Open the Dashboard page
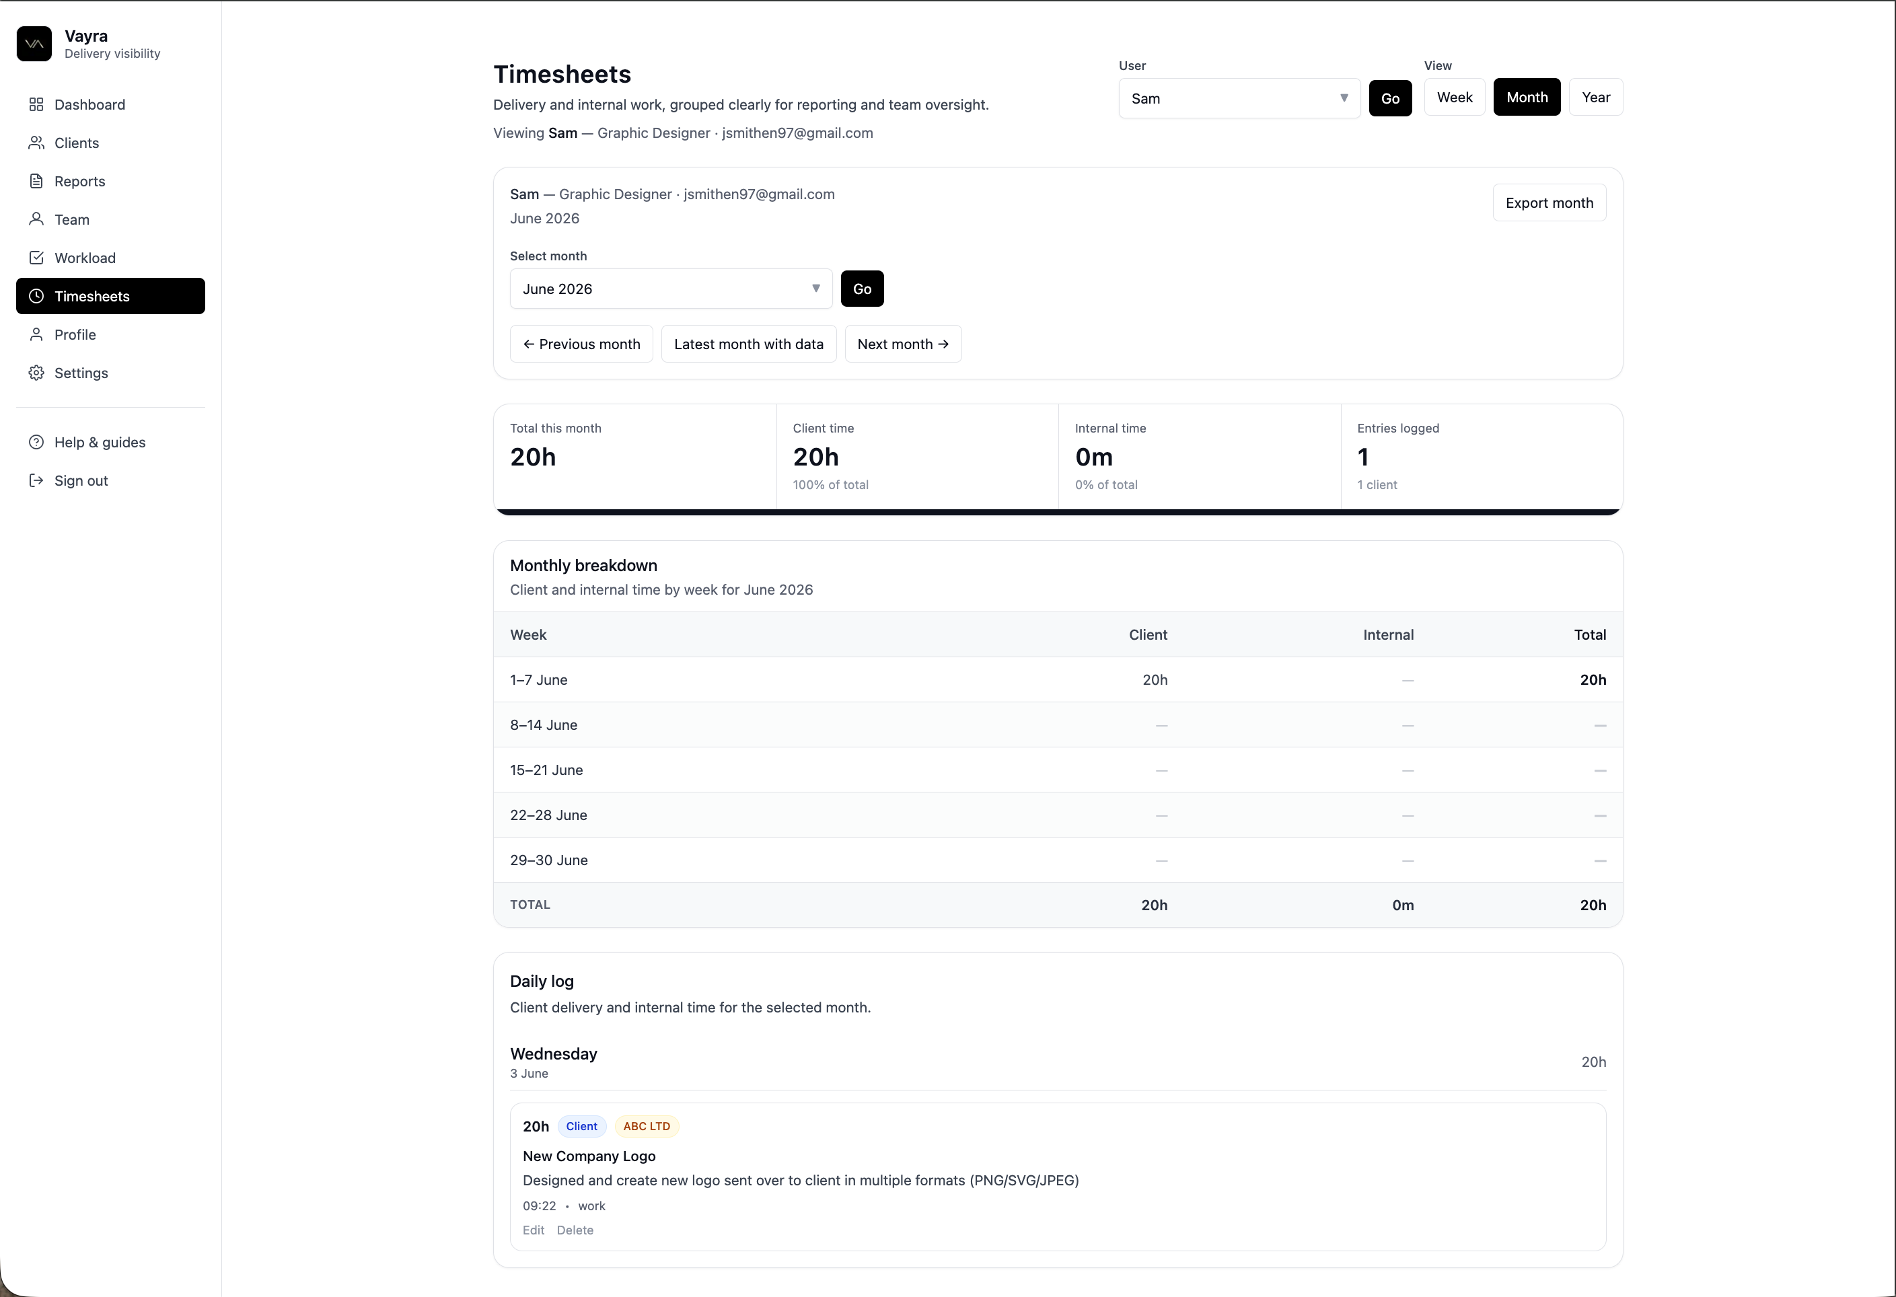Screen dimensions: 1896x1297 pyautogui.click(x=110, y=104)
